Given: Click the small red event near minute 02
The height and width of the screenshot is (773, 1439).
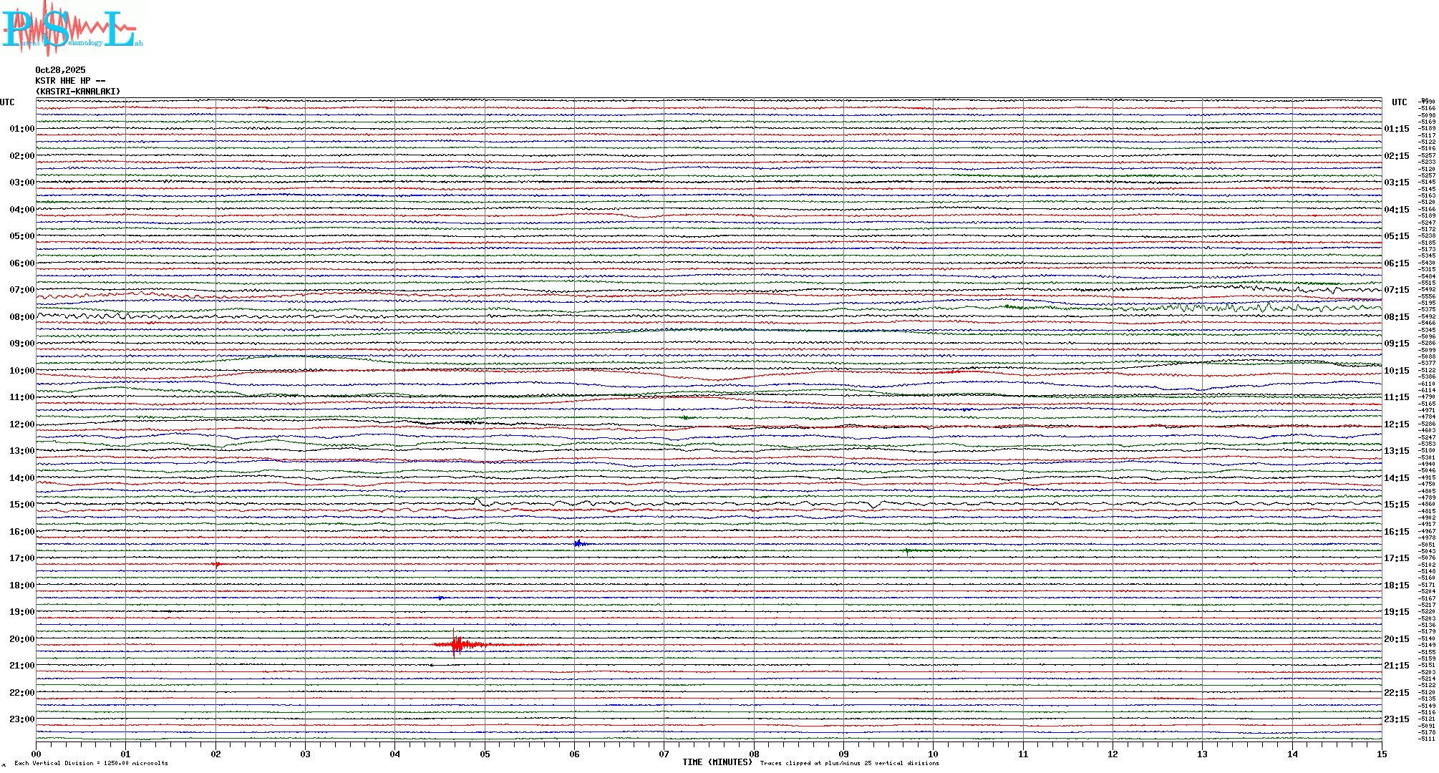Looking at the screenshot, I should click(x=216, y=565).
